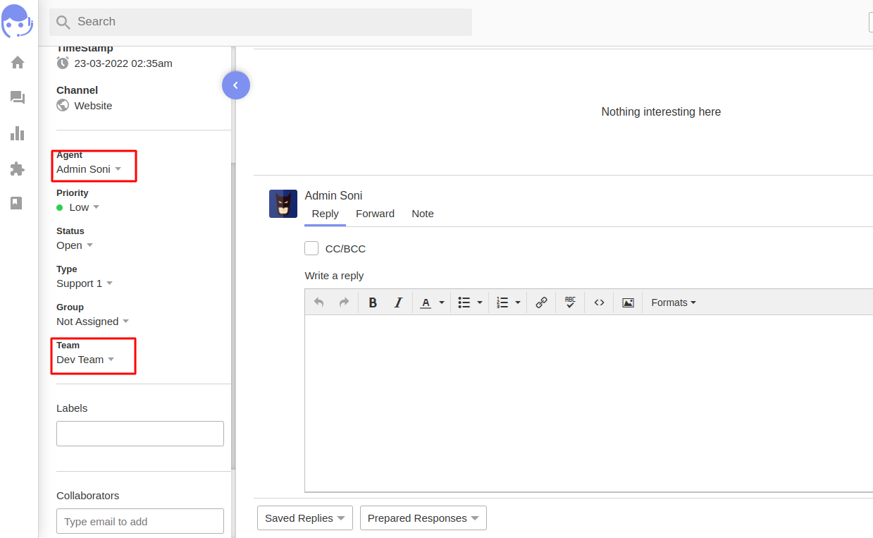Click the Collaborators email field
The height and width of the screenshot is (538, 873).
tap(140, 521)
